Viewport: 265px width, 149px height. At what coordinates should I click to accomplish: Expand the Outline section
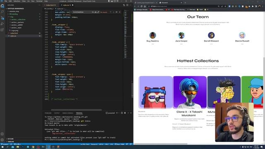point(10,139)
